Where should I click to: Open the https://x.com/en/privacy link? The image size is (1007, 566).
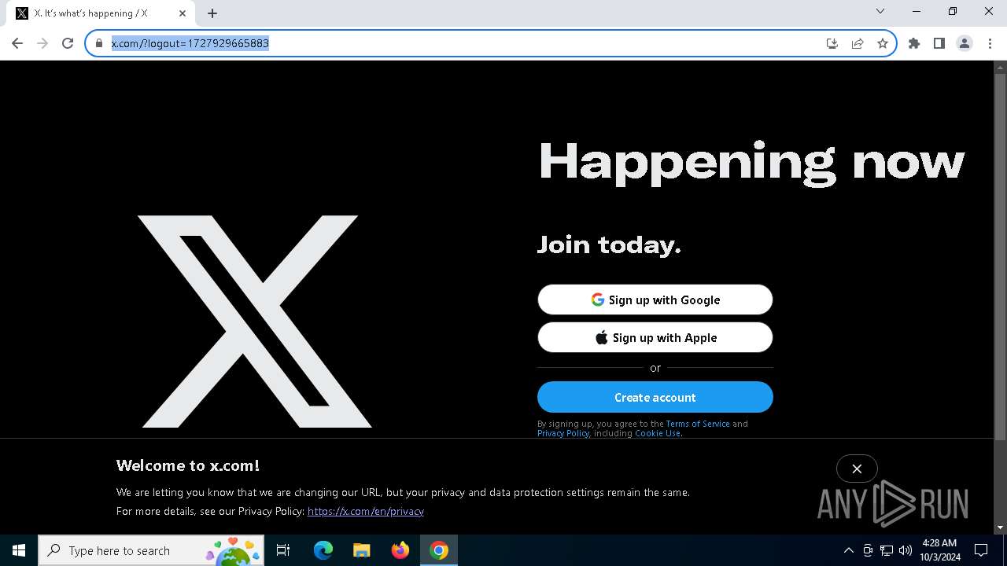[x=366, y=511]
